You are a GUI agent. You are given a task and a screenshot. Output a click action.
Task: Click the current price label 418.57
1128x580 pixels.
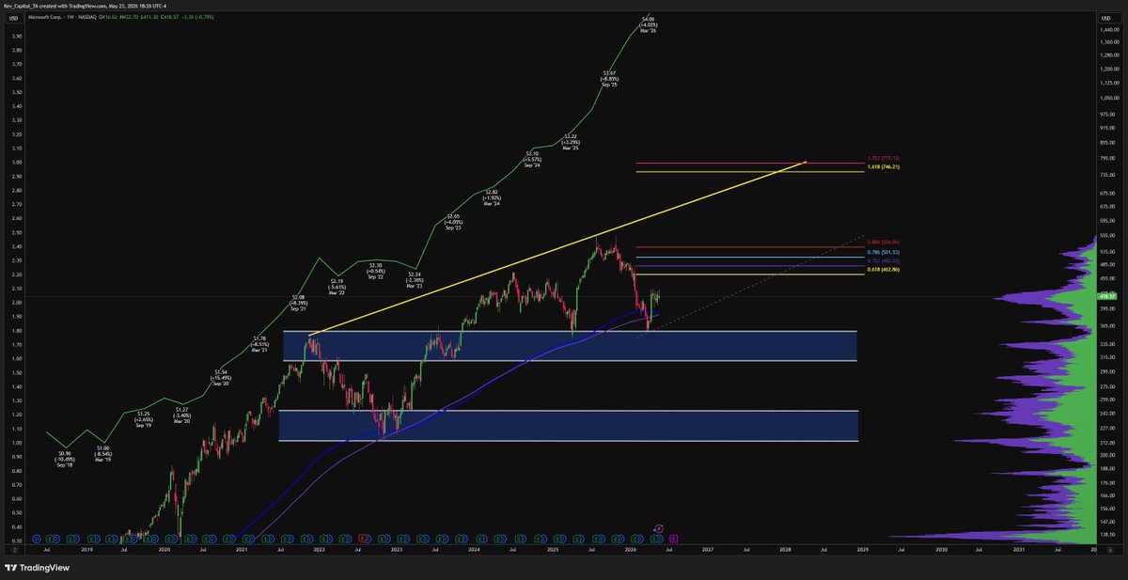click(1106, 296)
